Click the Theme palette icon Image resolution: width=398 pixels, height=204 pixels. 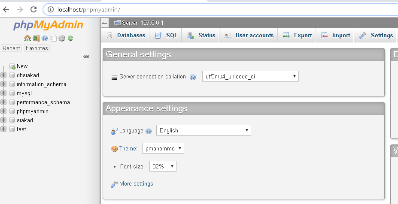pyautogui.click(x=114, y=149)
